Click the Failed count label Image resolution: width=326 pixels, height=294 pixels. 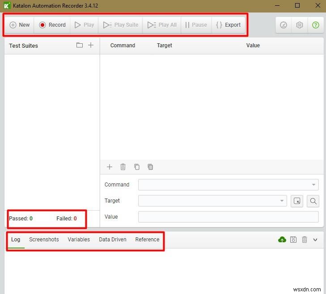(67, 219)
